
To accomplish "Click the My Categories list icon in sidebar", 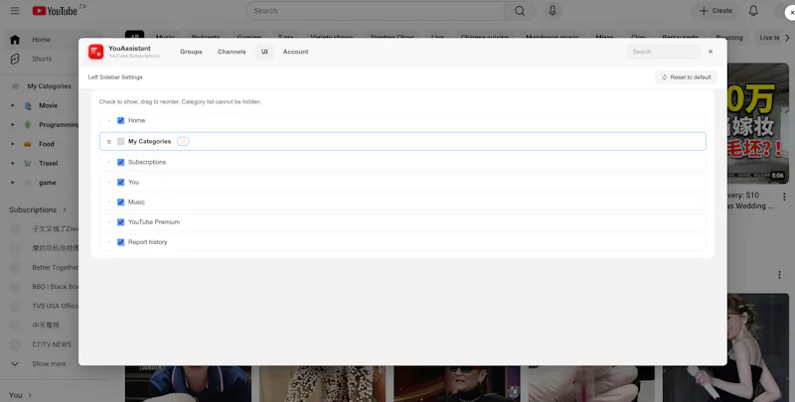I will coord(15,86).
